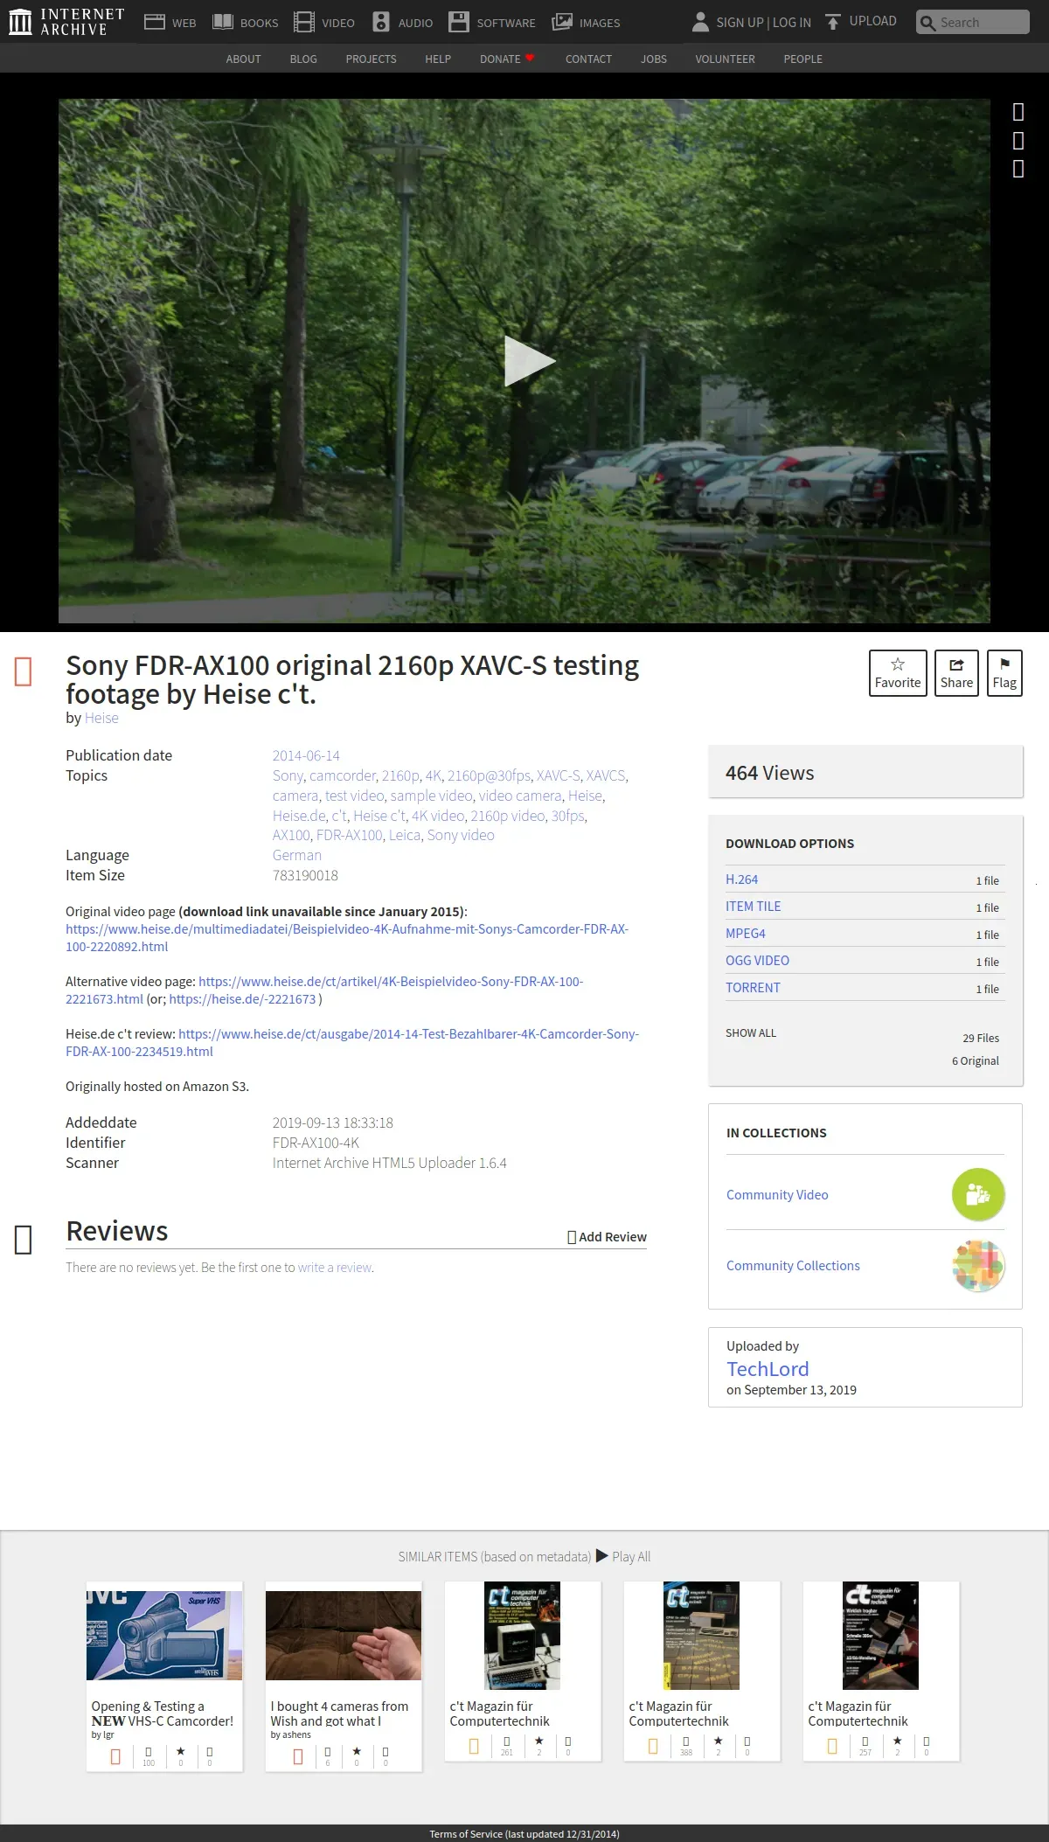Select the German language link

(x=296, y=855)
